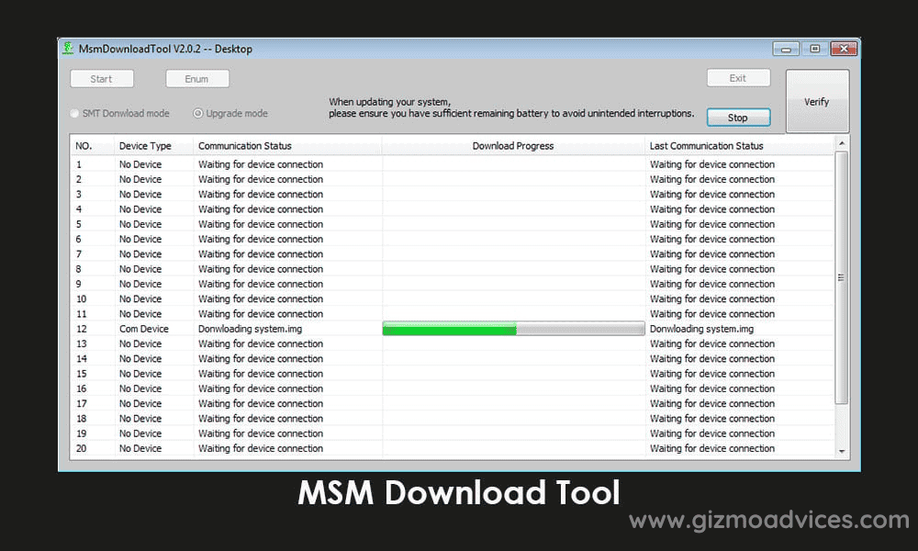The image size is (918, 551).
Task: Click the green progress bar in row 12
Action: (x=513, y=329)
